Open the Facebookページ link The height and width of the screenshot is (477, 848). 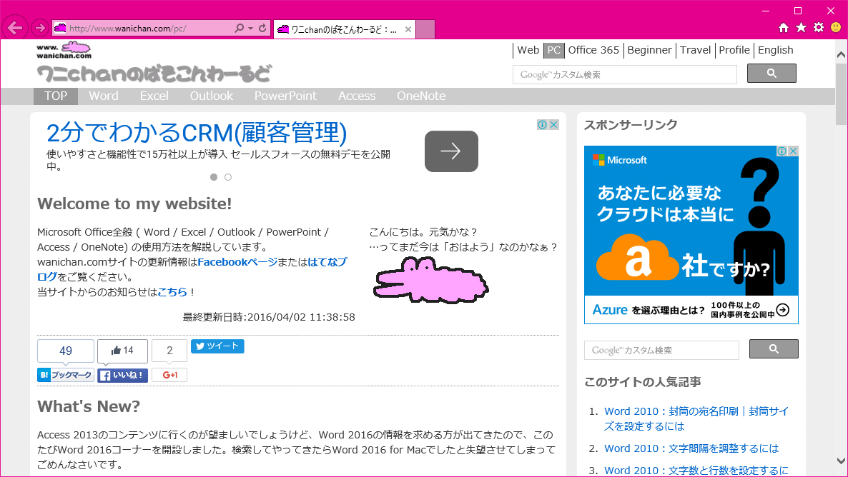click(237, 262)
